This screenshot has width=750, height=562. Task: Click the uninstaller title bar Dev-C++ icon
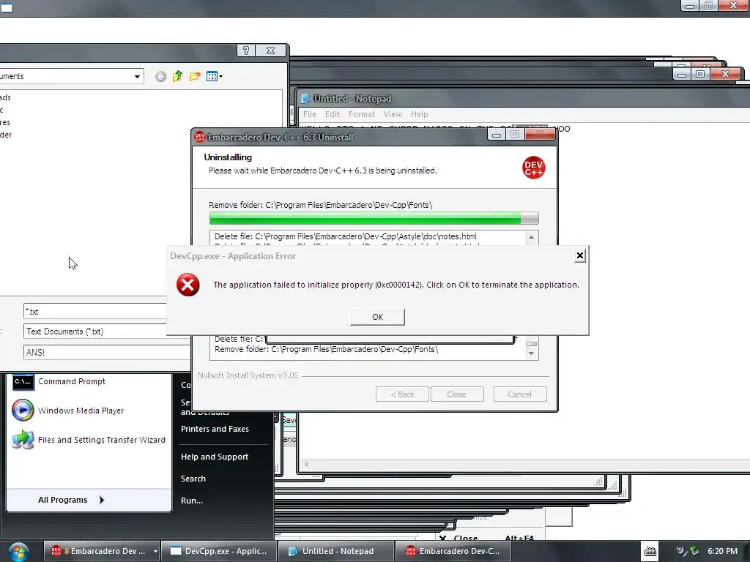pos(200,137)
